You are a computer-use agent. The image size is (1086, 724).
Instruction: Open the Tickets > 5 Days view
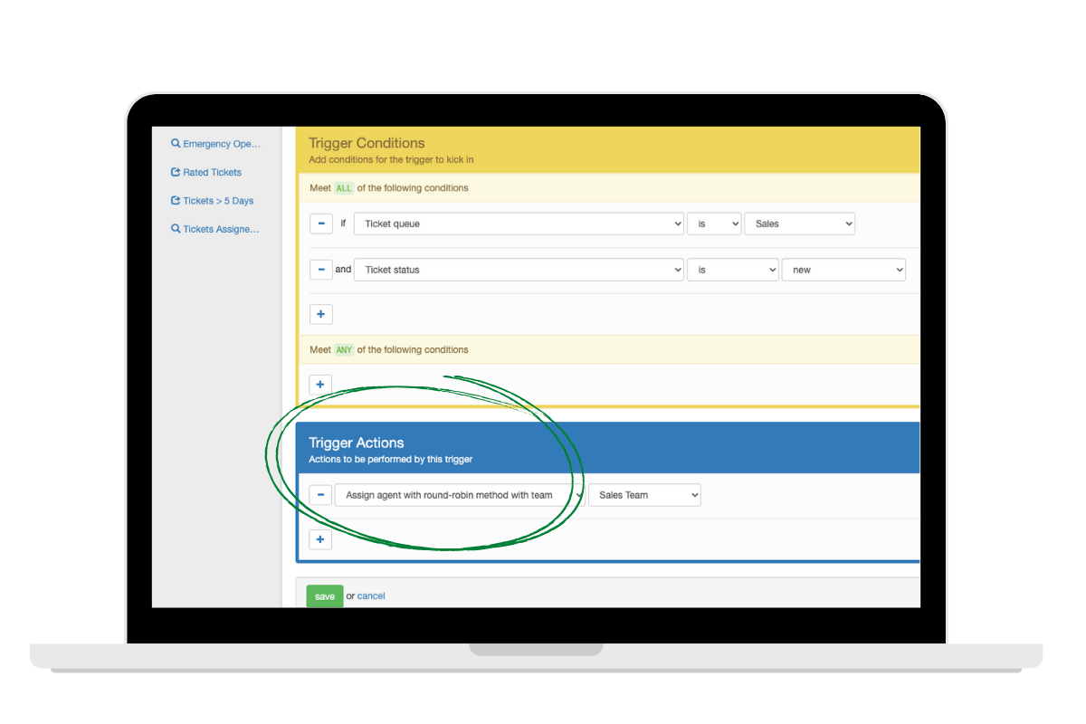click(217, 201)
